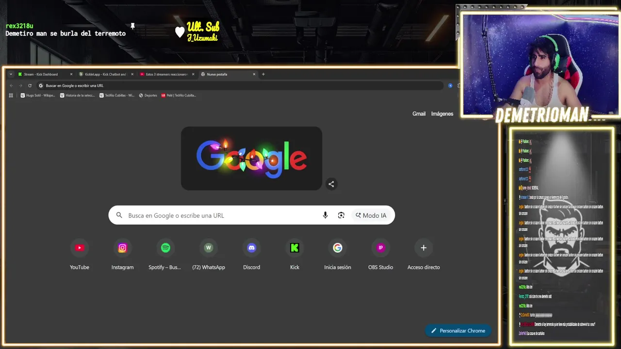Close the Stream - Kick Dashboard tab
This screenshot has width=621, height=349.
pyautogui.click(x=71, y=74)
